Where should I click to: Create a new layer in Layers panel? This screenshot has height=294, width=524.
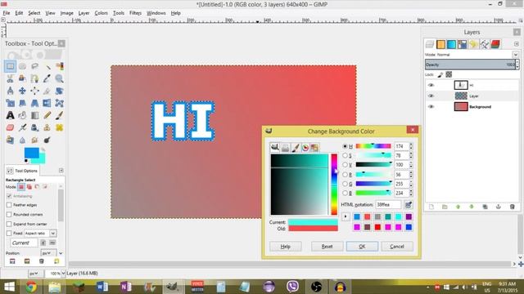(x=431, y=207)
